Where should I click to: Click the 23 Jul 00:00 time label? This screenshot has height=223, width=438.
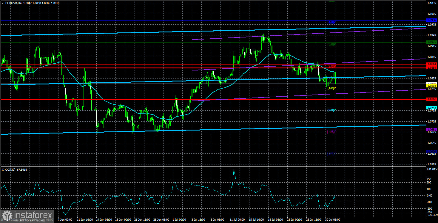point(294,220)
